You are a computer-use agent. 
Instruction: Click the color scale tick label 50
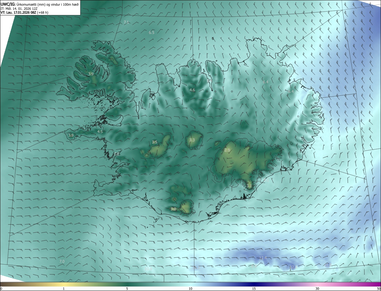379,289
